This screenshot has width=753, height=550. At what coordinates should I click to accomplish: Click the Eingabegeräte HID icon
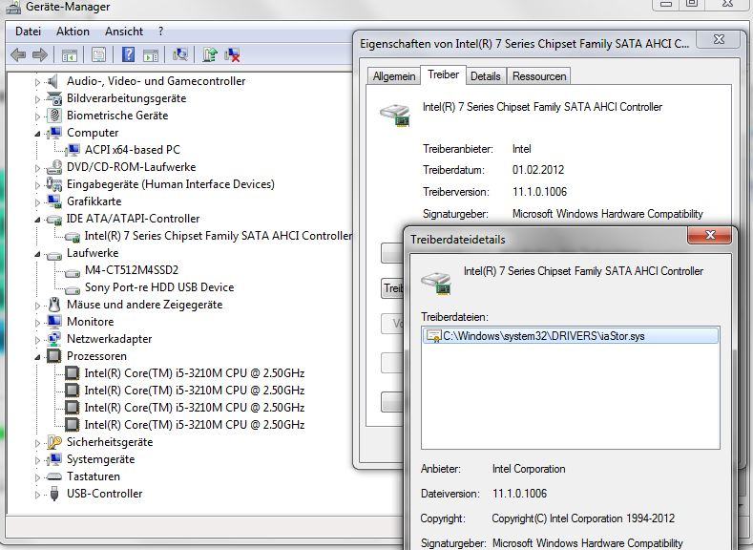(x=54, y=184)
